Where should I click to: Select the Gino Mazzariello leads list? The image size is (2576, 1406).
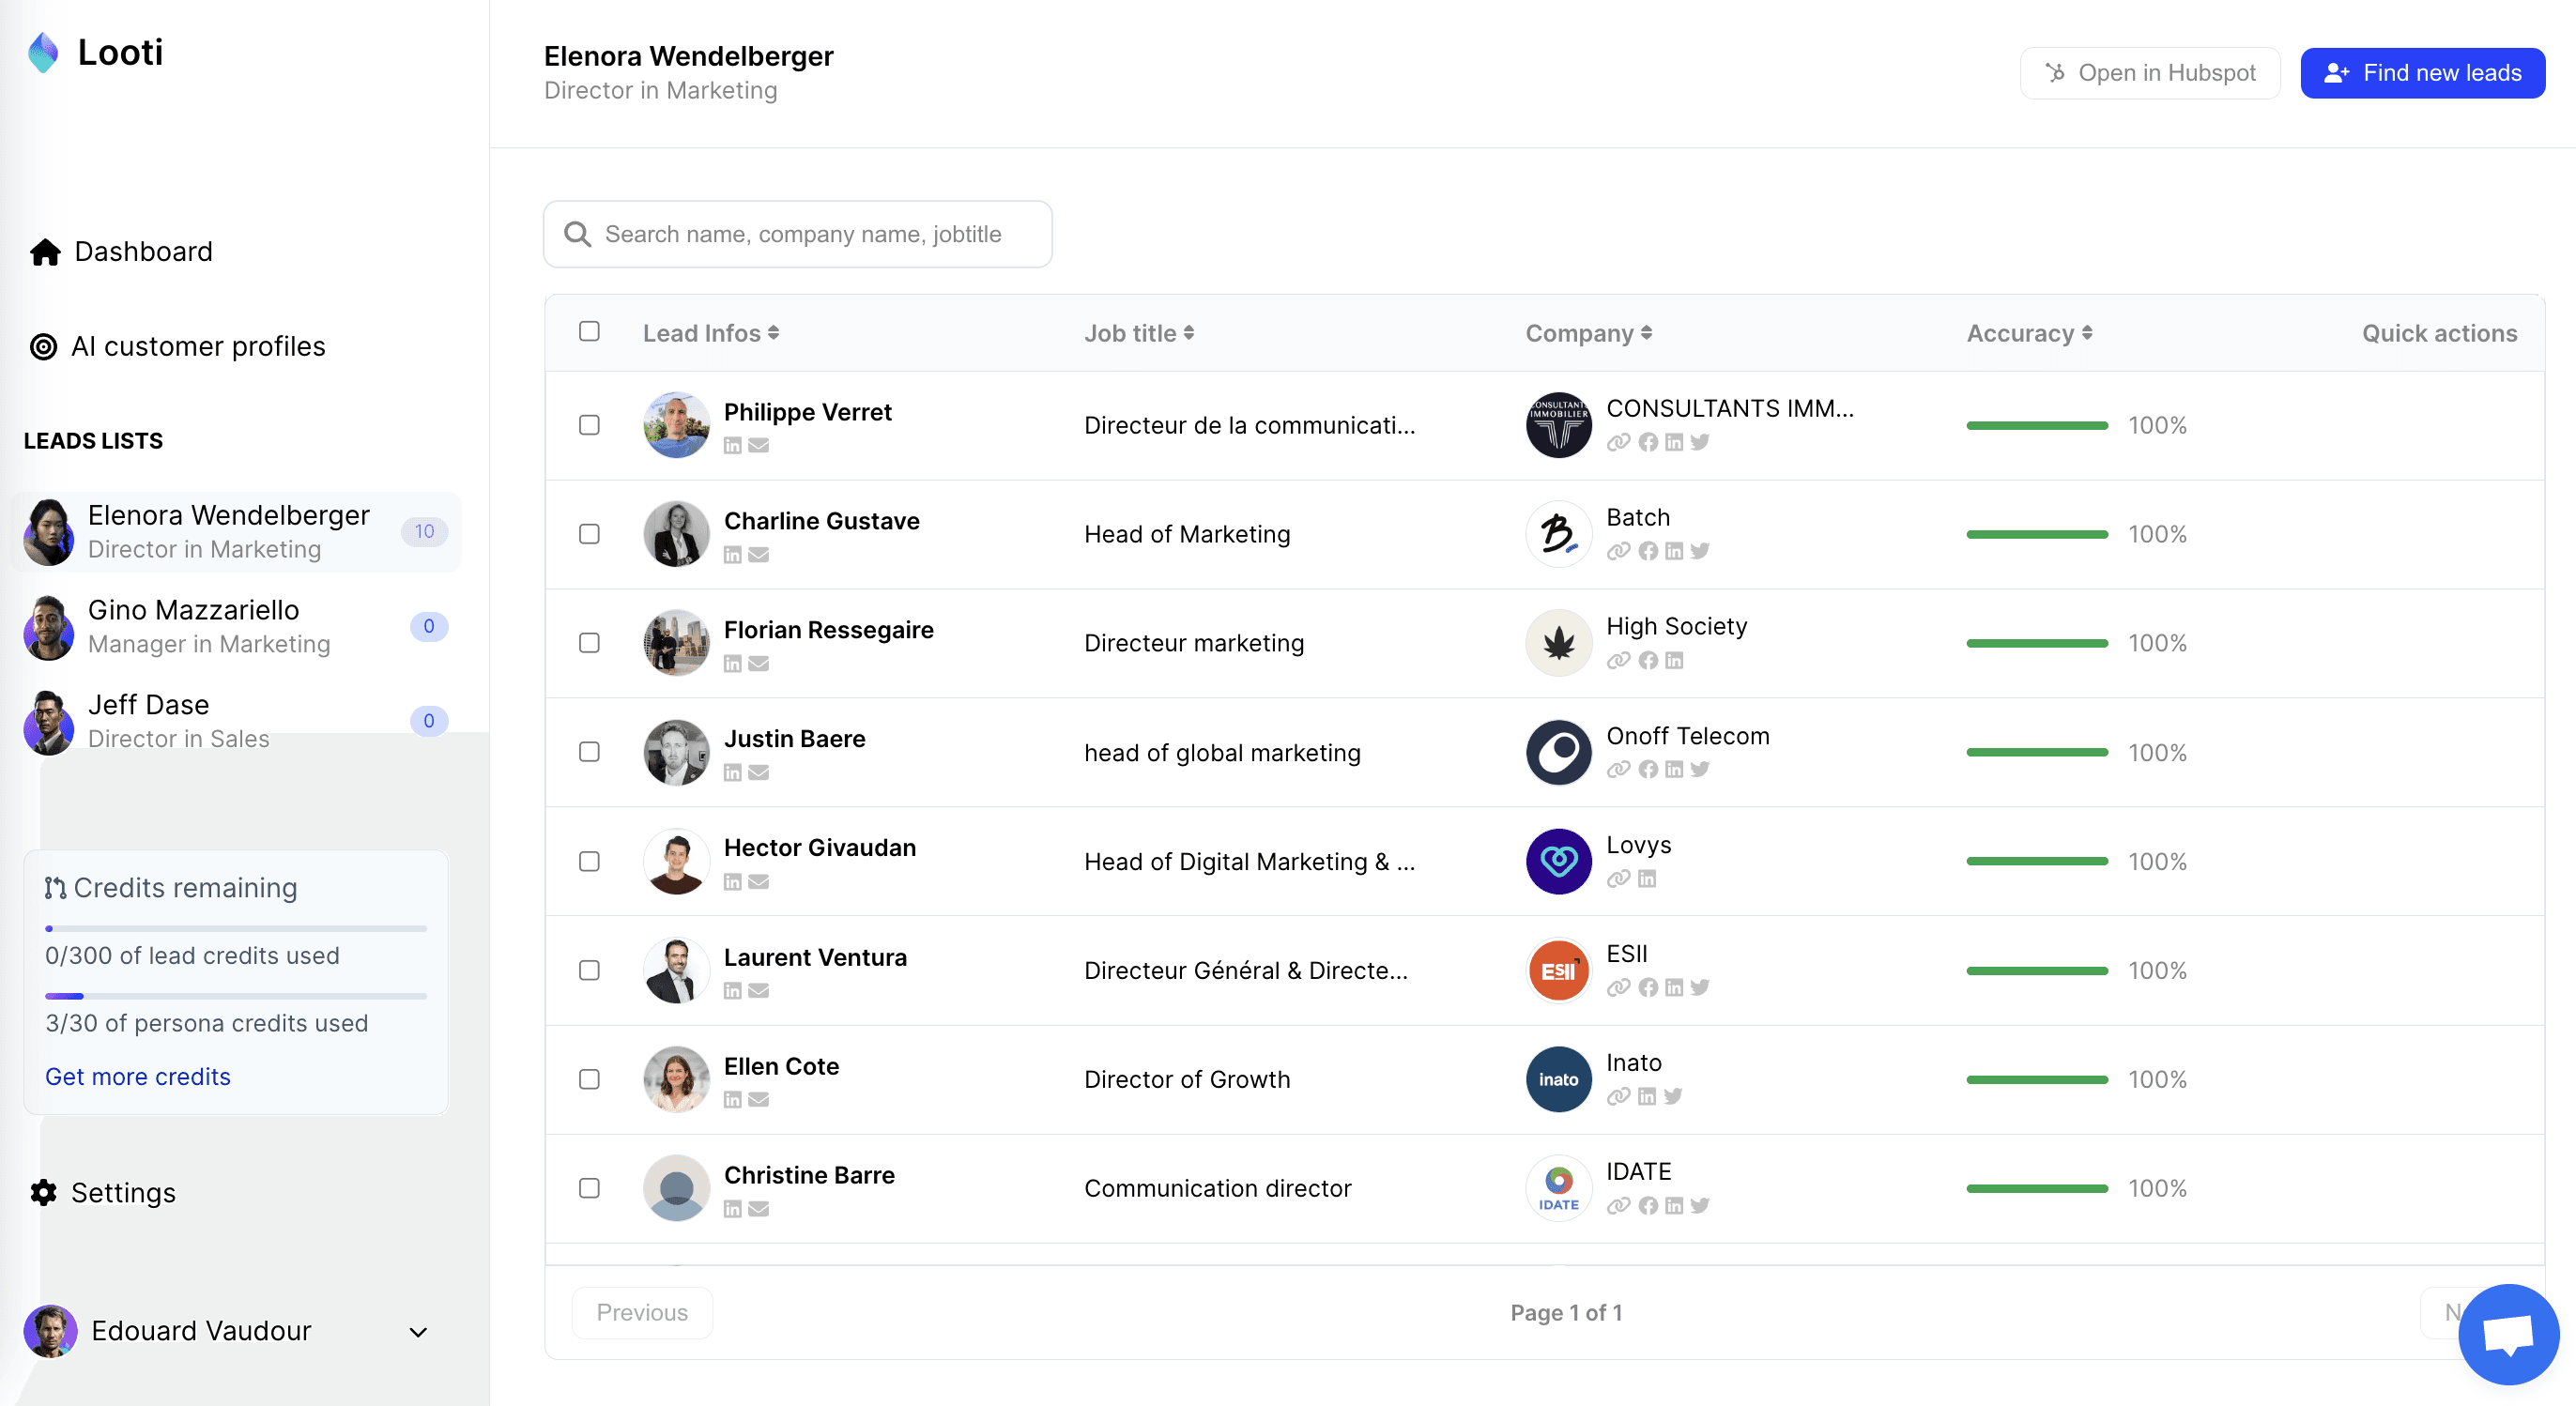pyautogui.click(x=194, y=626)
